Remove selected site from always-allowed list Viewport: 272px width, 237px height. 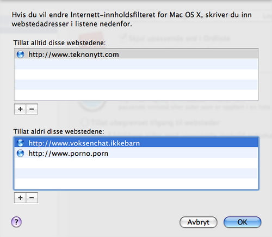pyautogui.click(x=32, y=109)
